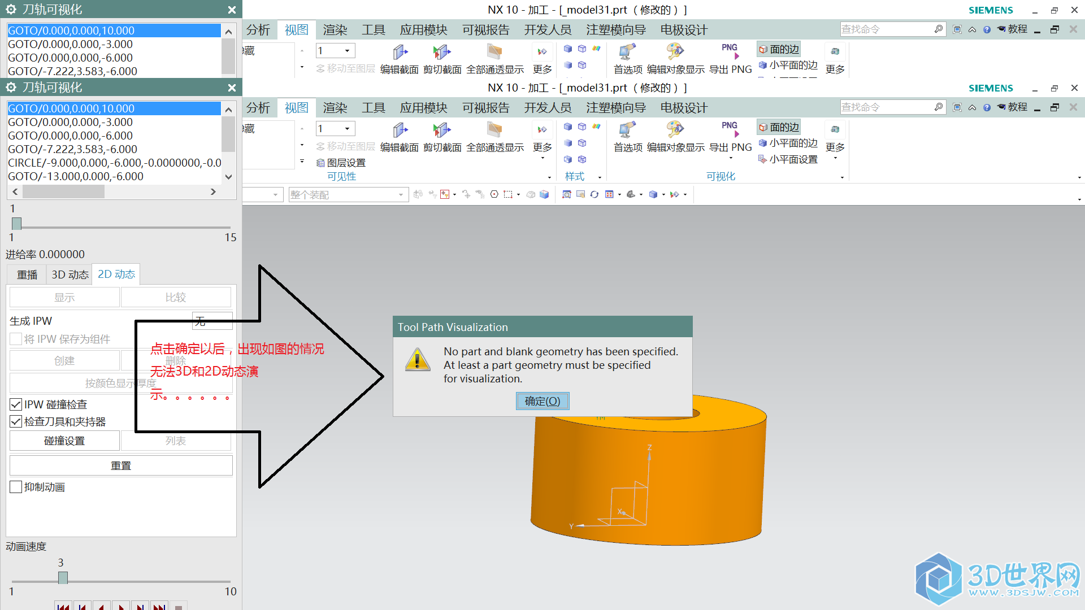The image size is (1085, 610).
Task: Expand the 样式 group arrow
Action: tap(600, 177)
